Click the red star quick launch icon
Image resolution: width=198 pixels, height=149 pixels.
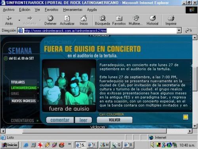40,145
